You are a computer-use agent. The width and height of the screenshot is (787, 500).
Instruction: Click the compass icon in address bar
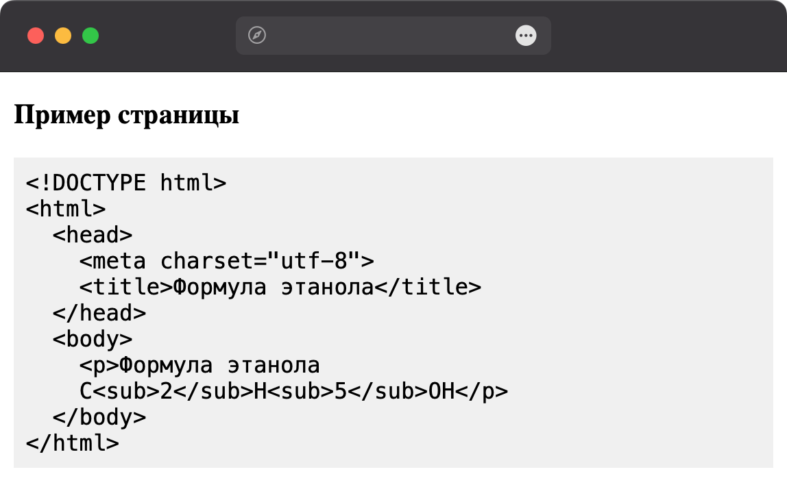coord(257,35)
